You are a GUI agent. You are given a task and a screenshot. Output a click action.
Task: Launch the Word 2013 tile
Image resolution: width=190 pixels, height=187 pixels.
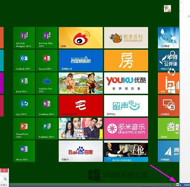pos(24,151)
